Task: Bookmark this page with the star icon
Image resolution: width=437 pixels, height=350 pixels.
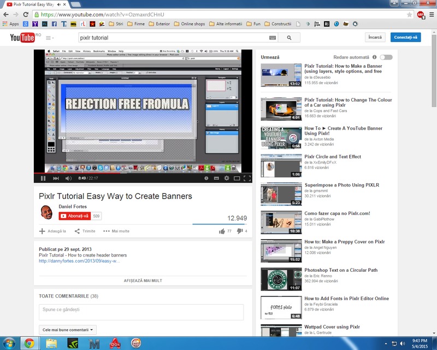Action: pyautogui.click(x=409, y=15)
